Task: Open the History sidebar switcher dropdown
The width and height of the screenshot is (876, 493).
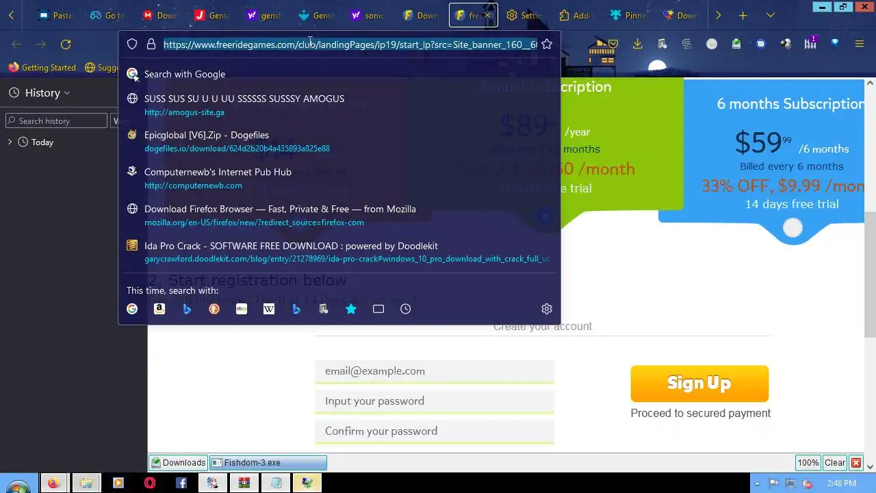Action: (47, 93)
